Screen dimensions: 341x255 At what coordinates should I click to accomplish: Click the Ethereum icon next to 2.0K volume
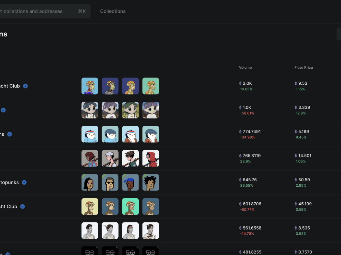[x=240, y=83]
